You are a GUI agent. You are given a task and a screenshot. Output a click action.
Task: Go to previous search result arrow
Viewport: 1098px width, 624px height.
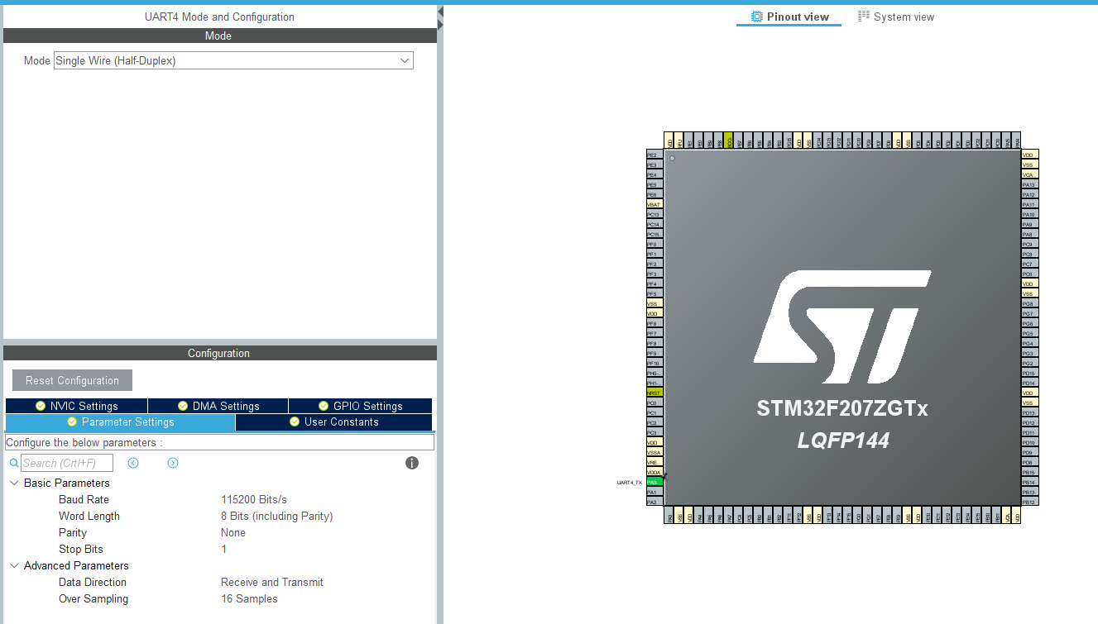133,463
